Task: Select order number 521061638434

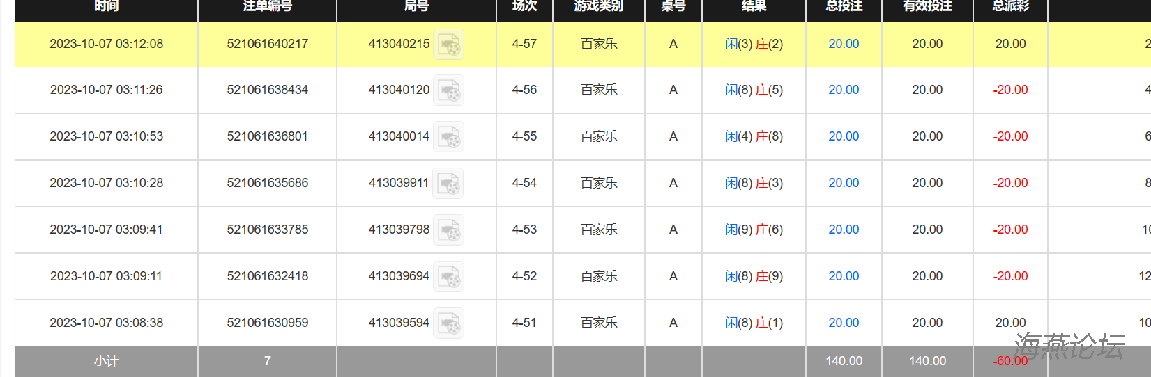Action: coord(268,90)
